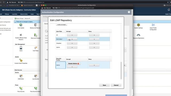Screen dimensions: 171x96
Task: Remove Qradar Admins group with red X
Action: [78, 63]
